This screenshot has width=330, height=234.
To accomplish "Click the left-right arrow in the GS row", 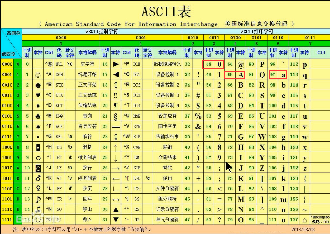I will coord(116,199).
